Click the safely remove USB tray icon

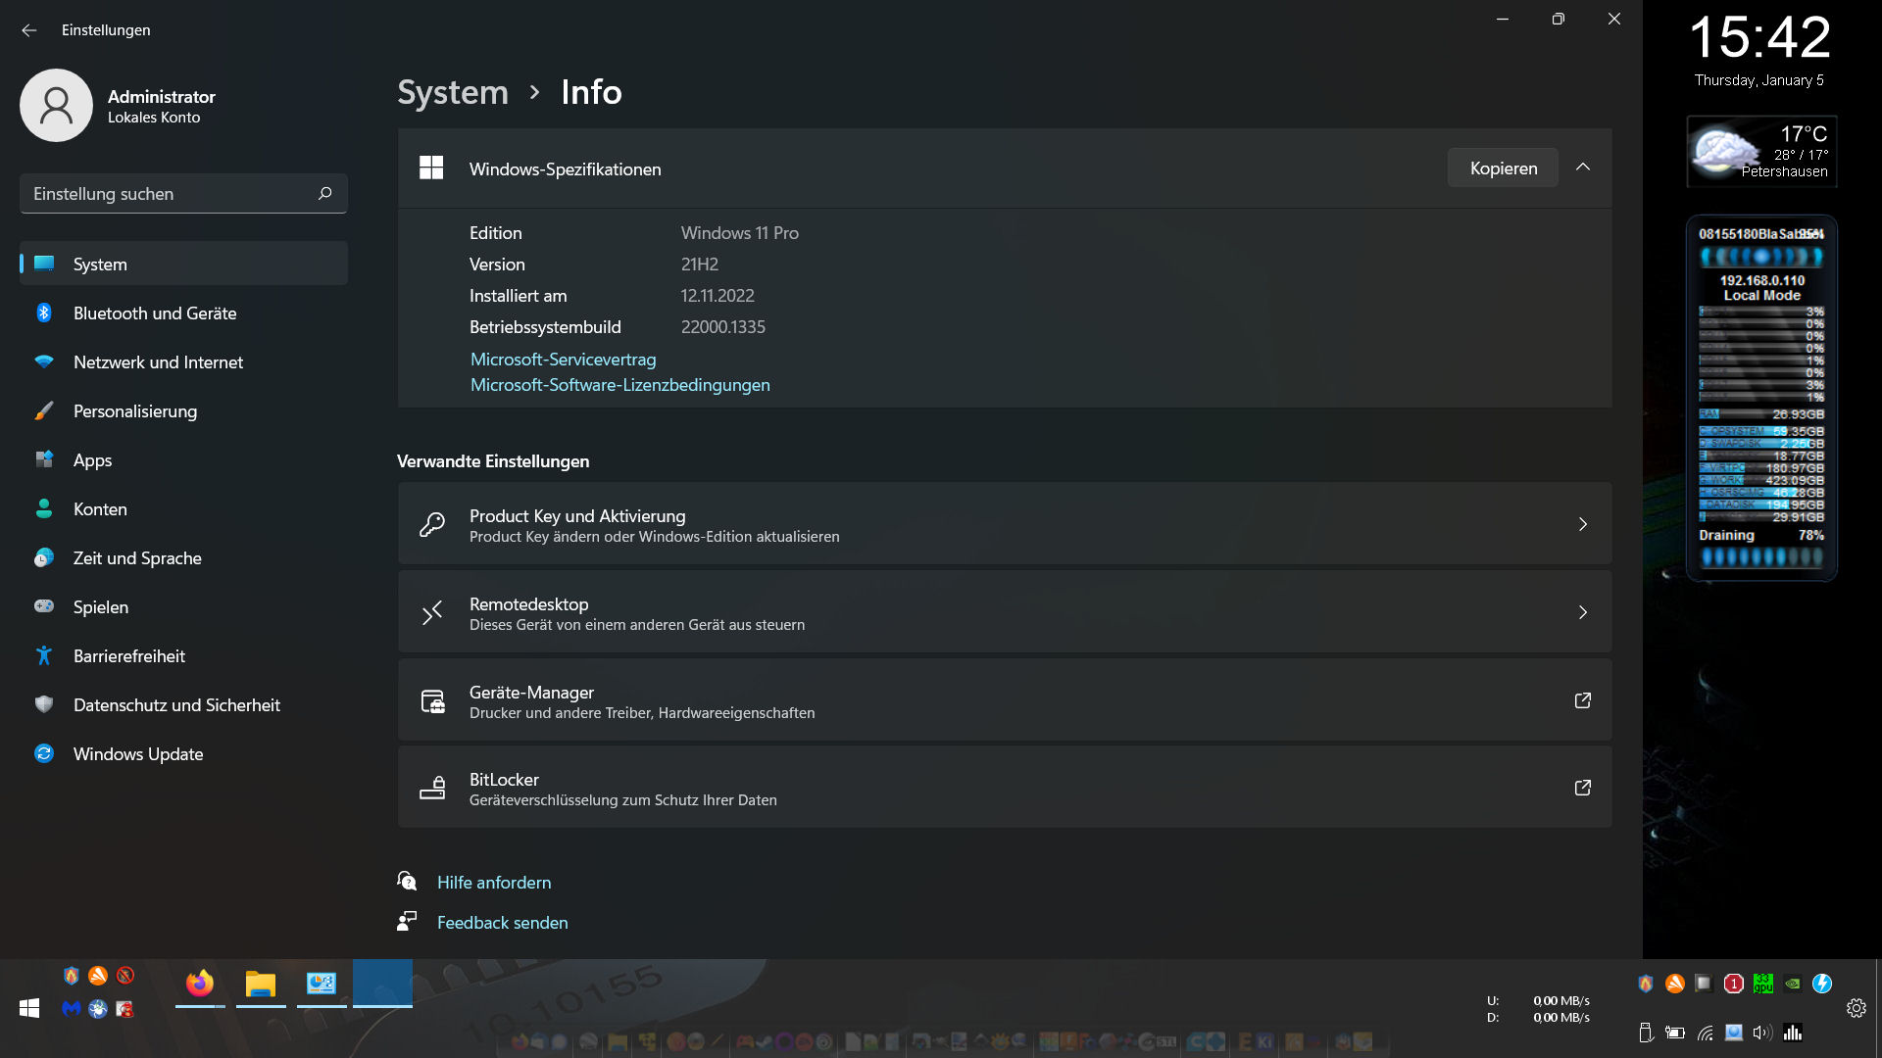tap(1646, 1033)
